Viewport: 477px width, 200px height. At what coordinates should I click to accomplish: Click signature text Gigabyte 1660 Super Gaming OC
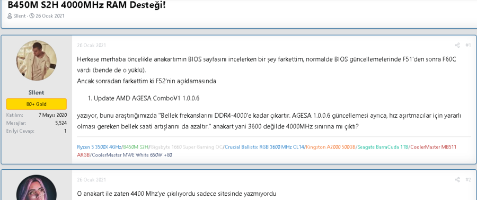(187, 147)
